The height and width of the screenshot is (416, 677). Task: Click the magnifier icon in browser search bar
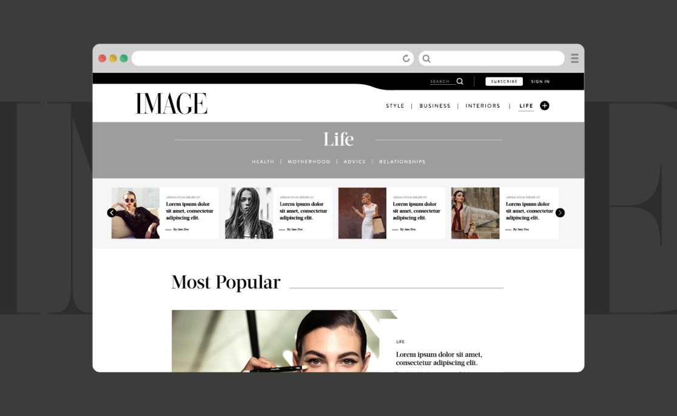426,59
